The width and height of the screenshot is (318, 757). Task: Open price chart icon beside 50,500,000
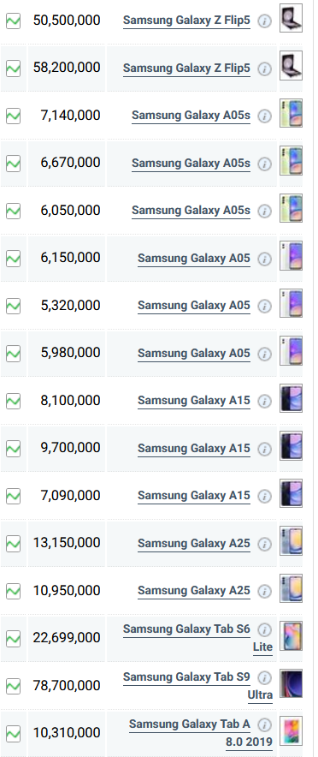click(x=13, y=21)
